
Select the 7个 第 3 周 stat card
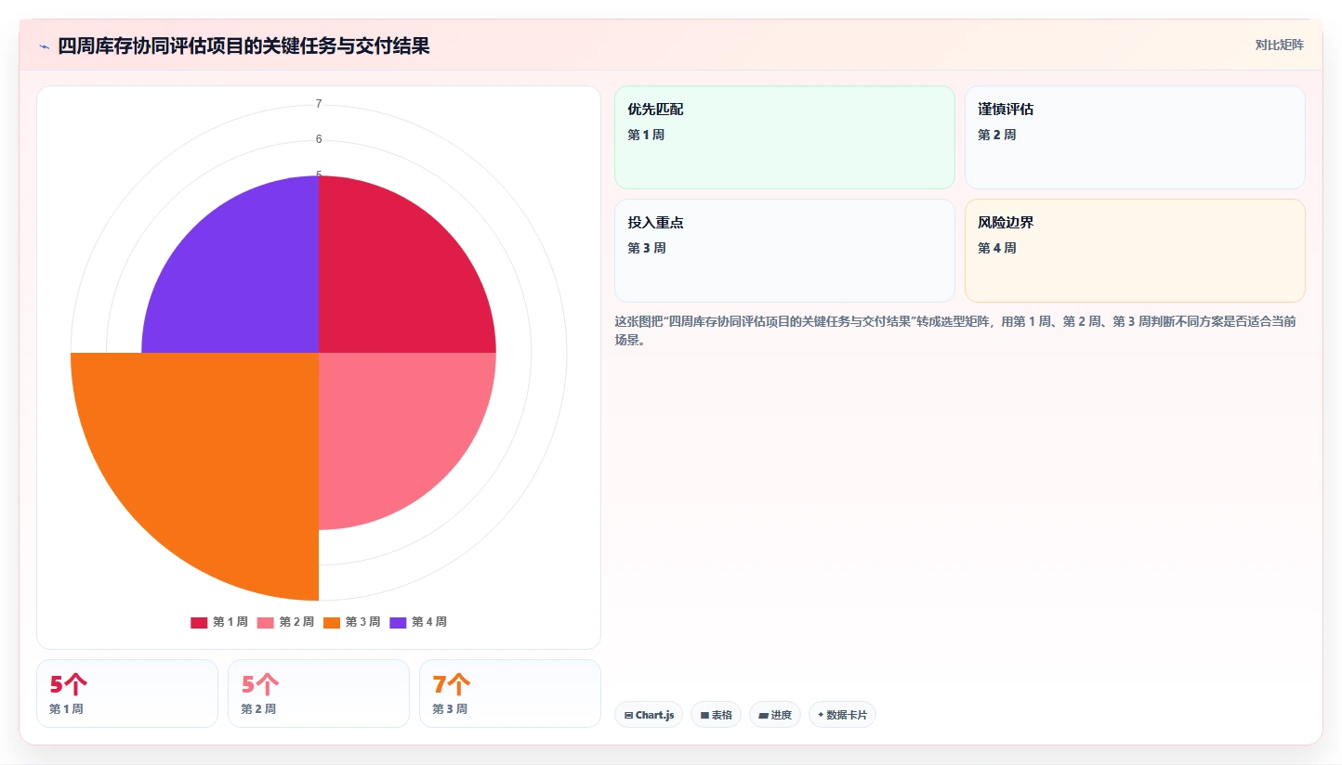pos(510,694)
